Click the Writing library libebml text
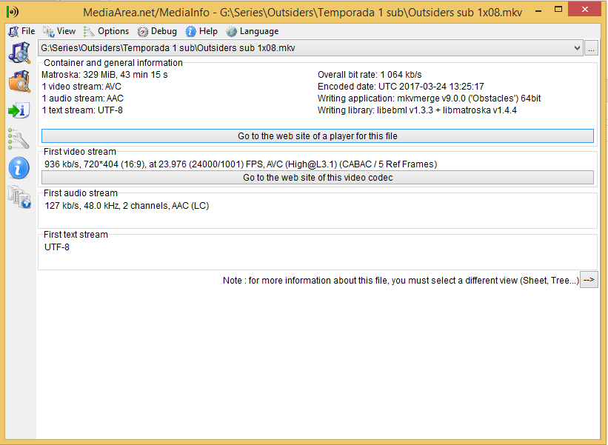 (x=417, y=110)
